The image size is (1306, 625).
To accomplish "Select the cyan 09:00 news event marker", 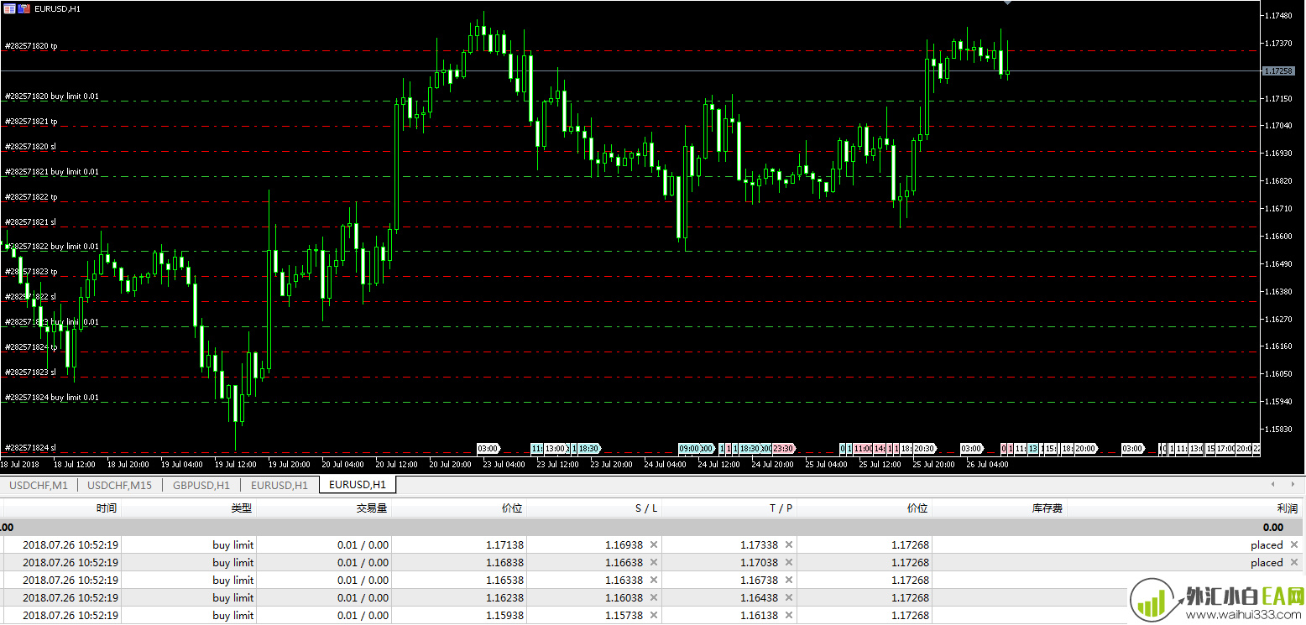I will point(689,449).
